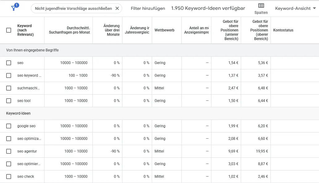Select the column grid icon above Spalten

pyautogui.click(x=261, y=6)
